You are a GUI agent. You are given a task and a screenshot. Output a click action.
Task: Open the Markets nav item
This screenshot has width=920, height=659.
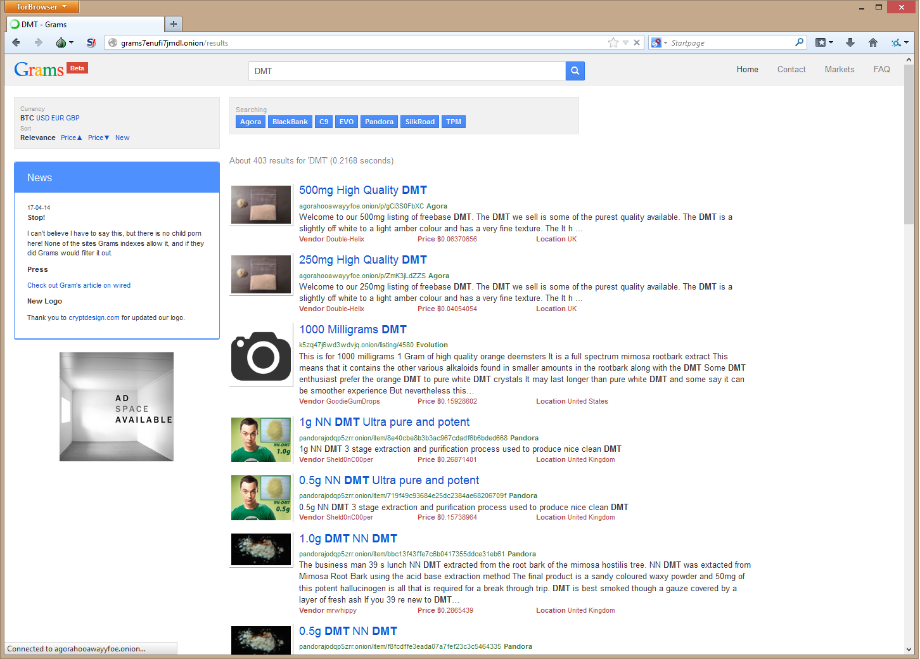pyautogui.click(x=840, y=70)
